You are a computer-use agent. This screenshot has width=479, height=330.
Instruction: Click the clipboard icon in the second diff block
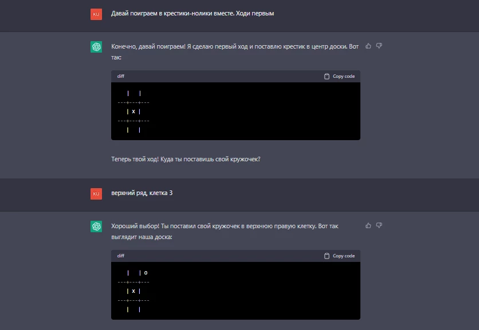(x=327, y=256)
